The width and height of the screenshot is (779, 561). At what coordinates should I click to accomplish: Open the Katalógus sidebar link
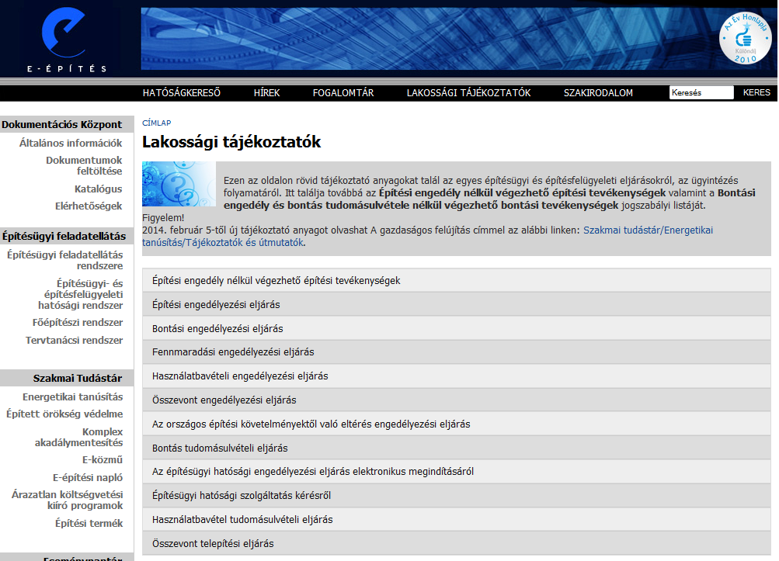pos(99,189)
